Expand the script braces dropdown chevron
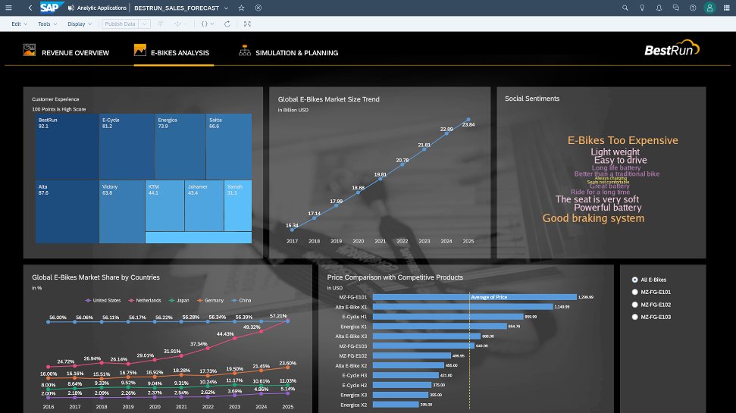Screen dimensions: 736x413 pyautogui.click(x=212, y=24)
